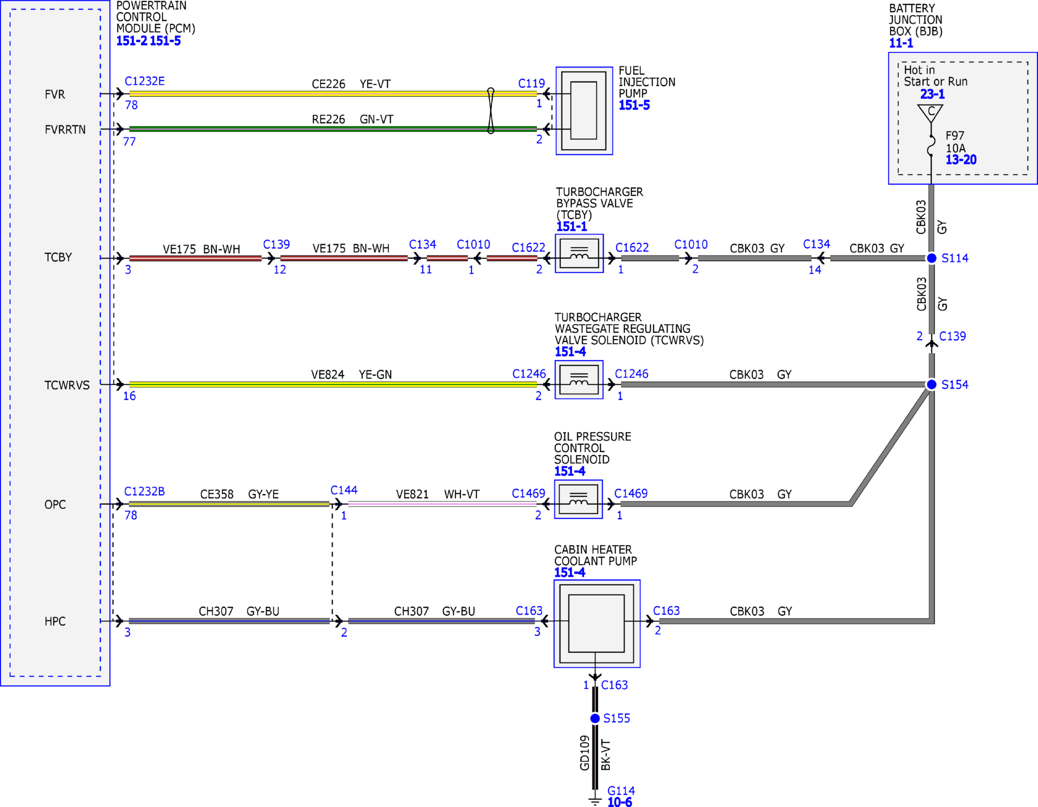Click the G114 ground symbol
The width and height of the screenshot is (1038, 807).
click(x=595, y=801)
